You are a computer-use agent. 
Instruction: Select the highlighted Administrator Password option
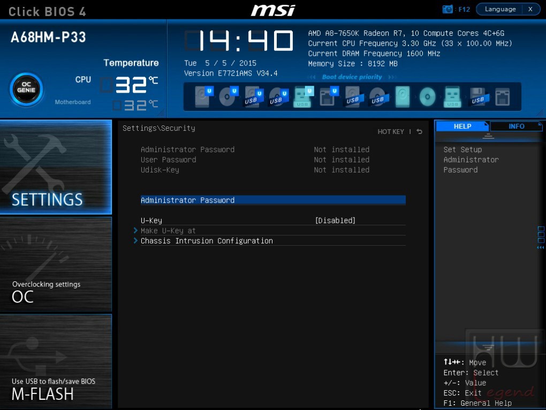coord(273,200)
